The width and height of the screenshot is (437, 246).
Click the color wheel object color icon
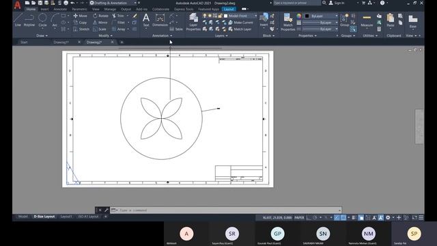coord(299,16)
